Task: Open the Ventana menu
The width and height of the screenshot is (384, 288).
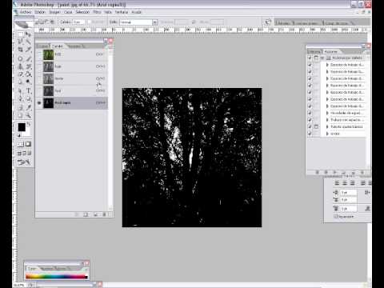Action: click(122, 12)
